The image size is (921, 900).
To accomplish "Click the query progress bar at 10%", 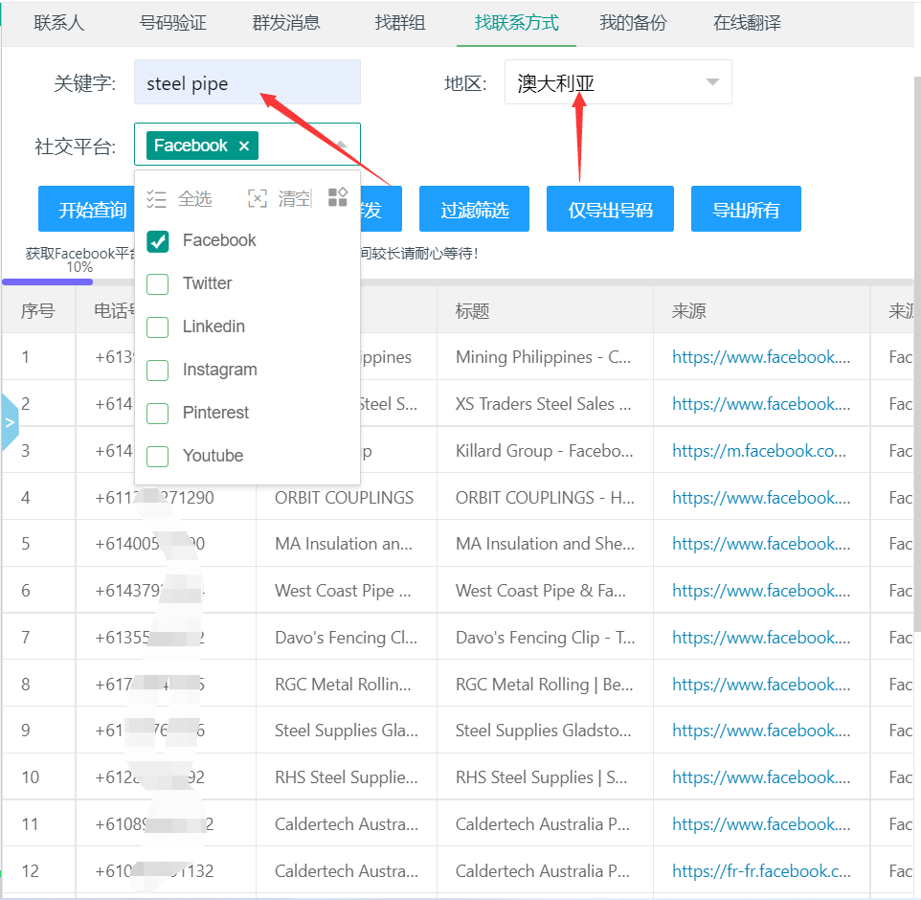I will [48, 281].
